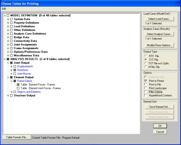The image size is (181, 145).
Task: Click the Save Named Set button
Action: 160,107
